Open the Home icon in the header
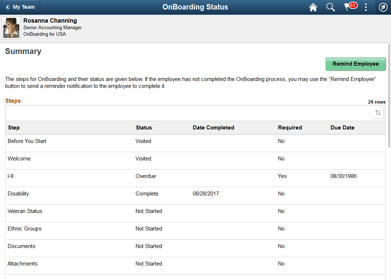The width and height of the screenshot is (391, 279). (x=313, y=7)
